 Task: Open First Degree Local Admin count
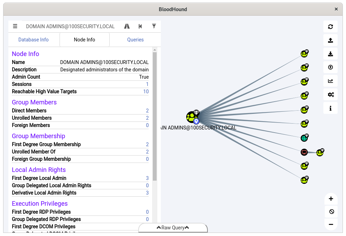tap(147, 178)
